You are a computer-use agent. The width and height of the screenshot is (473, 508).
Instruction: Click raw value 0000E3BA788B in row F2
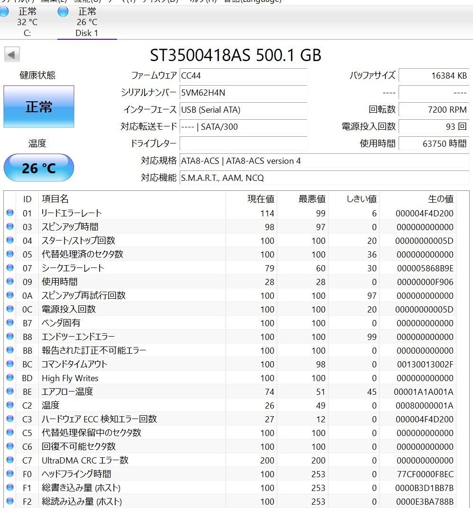(424, 502)
